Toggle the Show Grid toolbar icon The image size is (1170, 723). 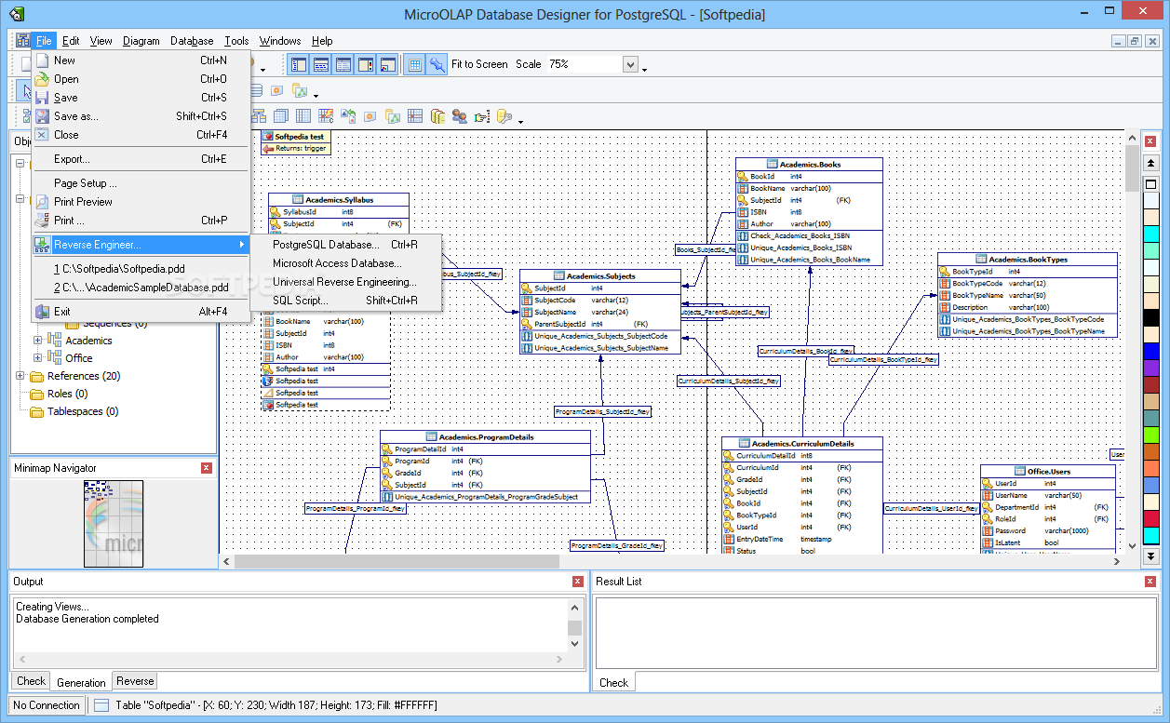415,65
